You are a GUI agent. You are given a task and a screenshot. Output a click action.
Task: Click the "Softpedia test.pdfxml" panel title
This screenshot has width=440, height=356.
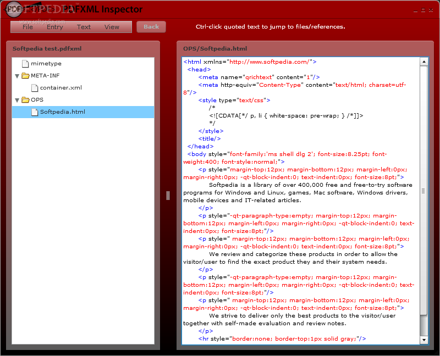click(x=47, y=48)
